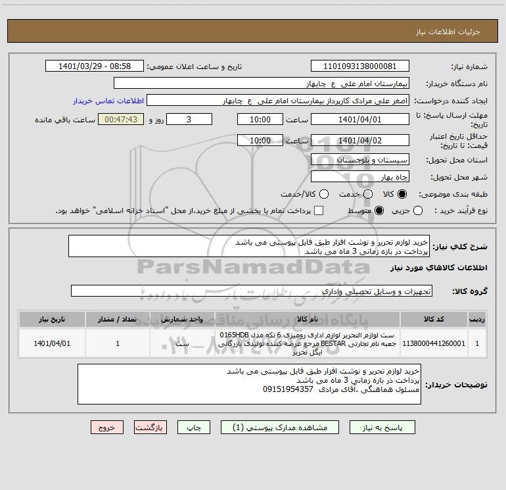Image resolution: width=506 pixels, height=490 pixels.
Task: Click the buyer organization name field
Action: point(262,84)
